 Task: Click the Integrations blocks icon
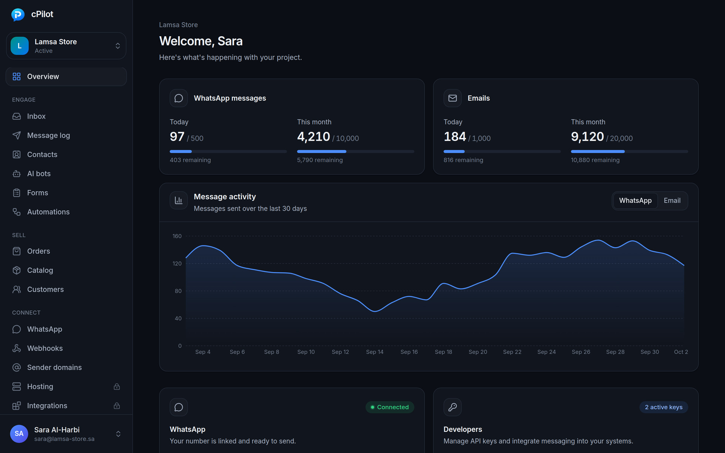tap(17, 406)
